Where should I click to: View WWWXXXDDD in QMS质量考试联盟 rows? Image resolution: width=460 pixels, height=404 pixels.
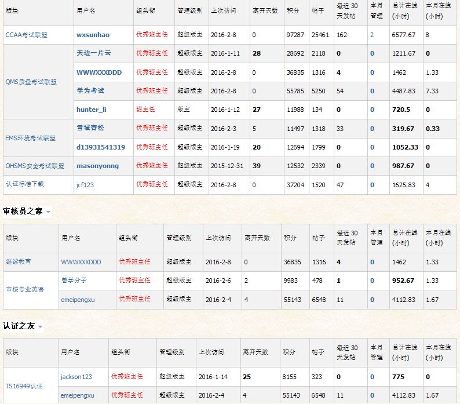99,72
